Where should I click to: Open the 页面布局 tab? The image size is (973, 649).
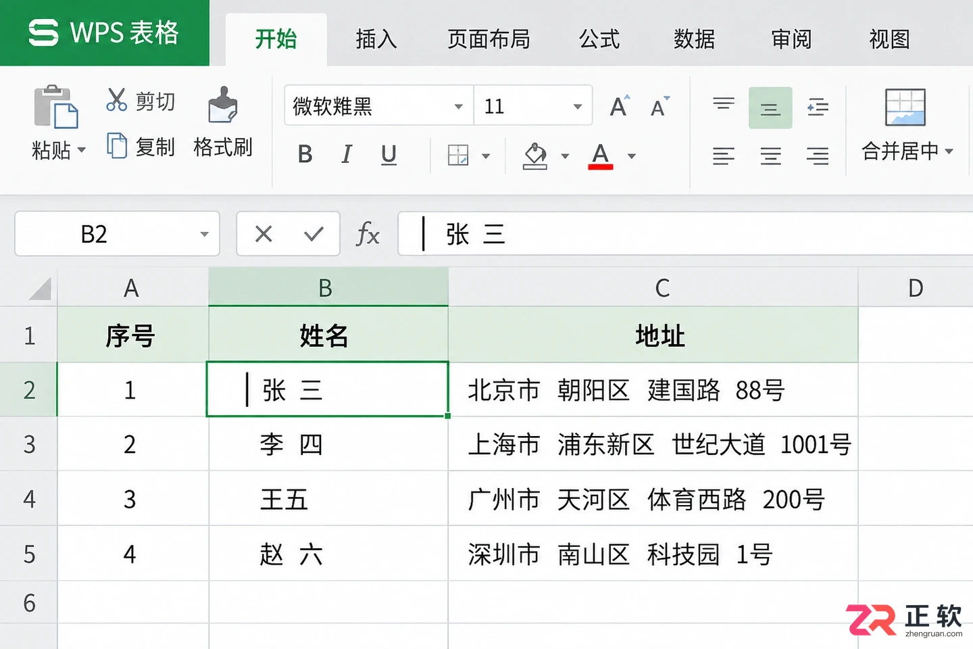click(489, 39)
